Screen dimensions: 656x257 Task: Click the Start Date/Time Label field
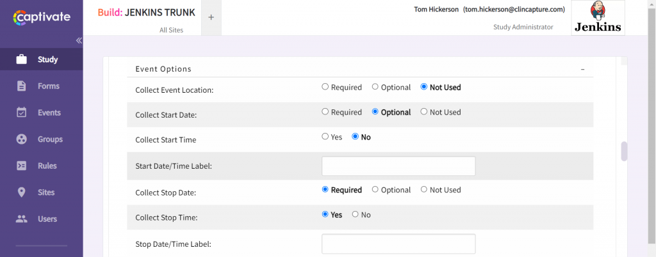coord(398,166)
